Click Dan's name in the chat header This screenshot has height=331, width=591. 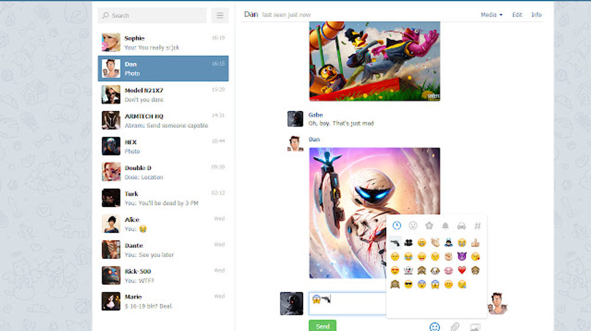click(x=251, y=14)
